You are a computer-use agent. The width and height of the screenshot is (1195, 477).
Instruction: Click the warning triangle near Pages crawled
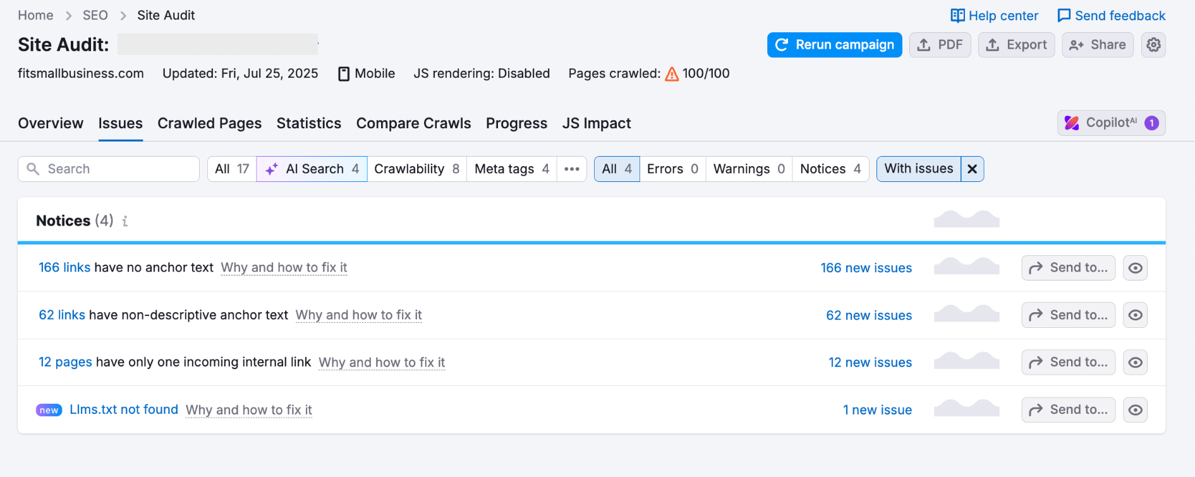(672, 74)
